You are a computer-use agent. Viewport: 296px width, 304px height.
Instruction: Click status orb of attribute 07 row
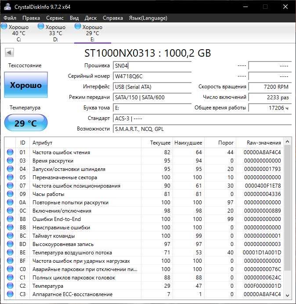pos(10,185)
